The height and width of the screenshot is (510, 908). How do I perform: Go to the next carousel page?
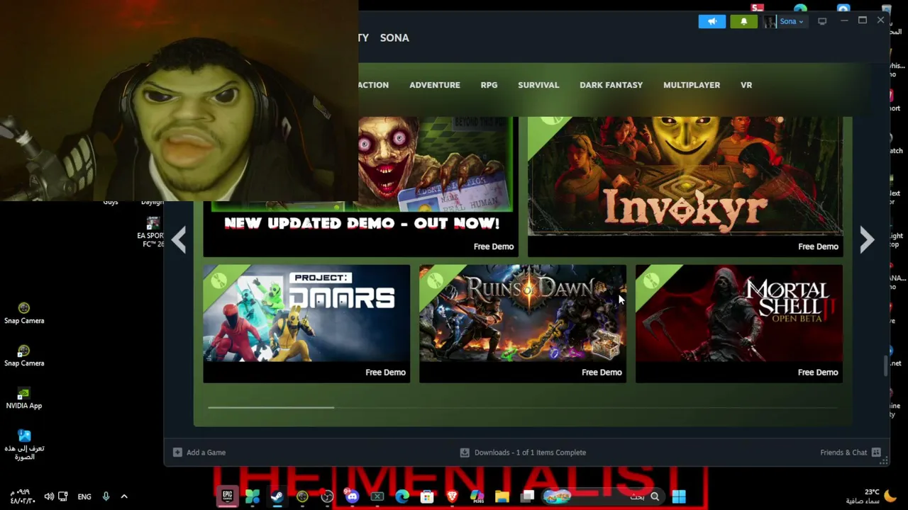867,240
